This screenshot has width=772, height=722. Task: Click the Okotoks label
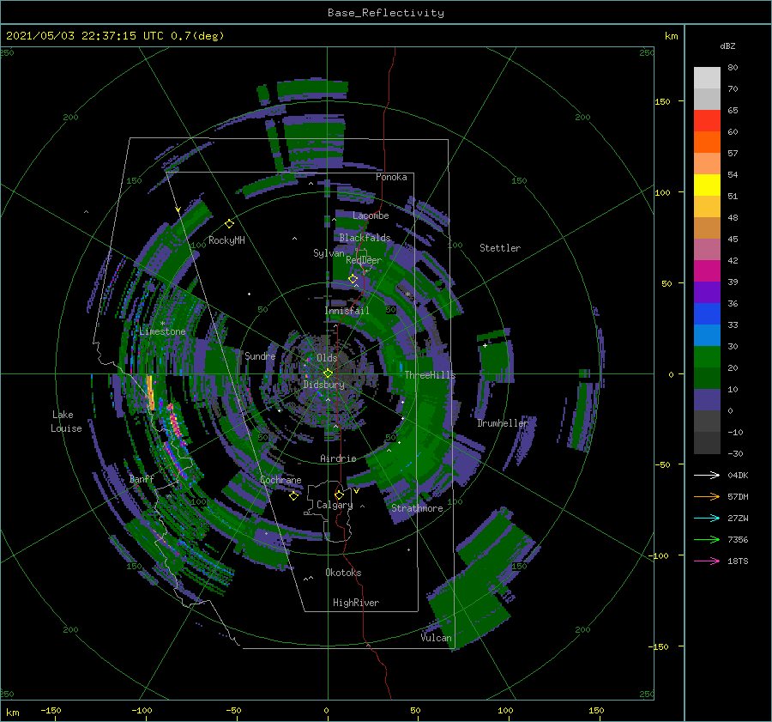click(x=343, y=573)
